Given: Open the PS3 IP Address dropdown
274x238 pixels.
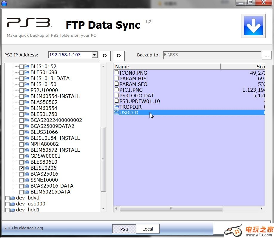Looking at the screenshot, I should (95, 55).
